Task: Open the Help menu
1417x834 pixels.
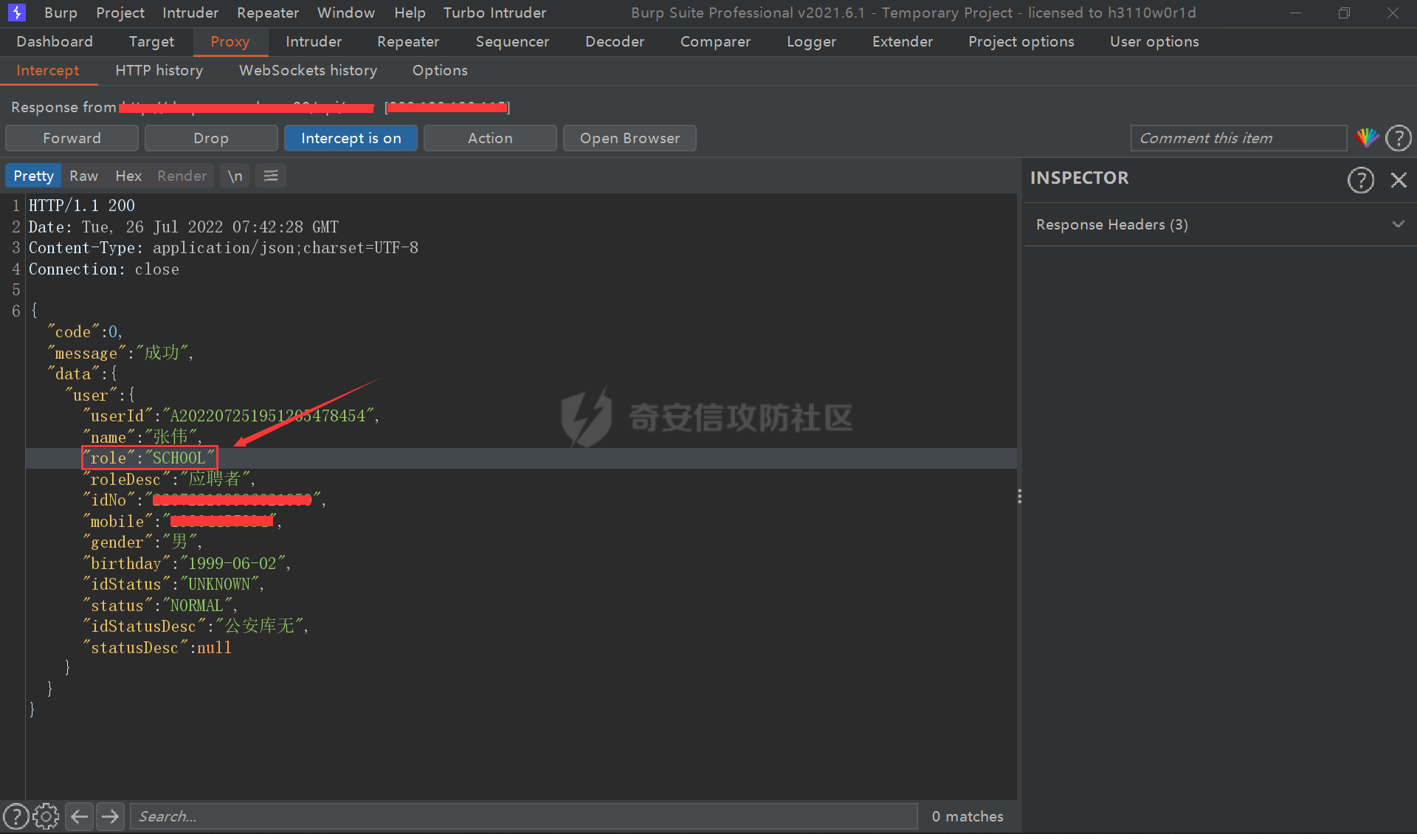Action: (410, 13)
